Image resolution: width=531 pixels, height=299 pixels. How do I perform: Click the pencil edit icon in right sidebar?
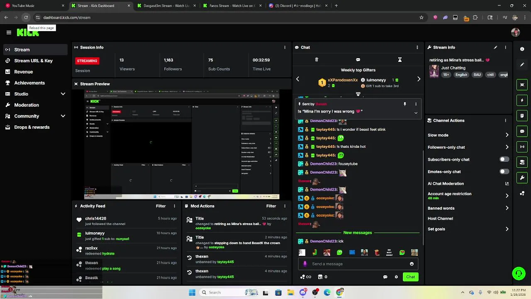pyautogui.click(x=522, y=65)
